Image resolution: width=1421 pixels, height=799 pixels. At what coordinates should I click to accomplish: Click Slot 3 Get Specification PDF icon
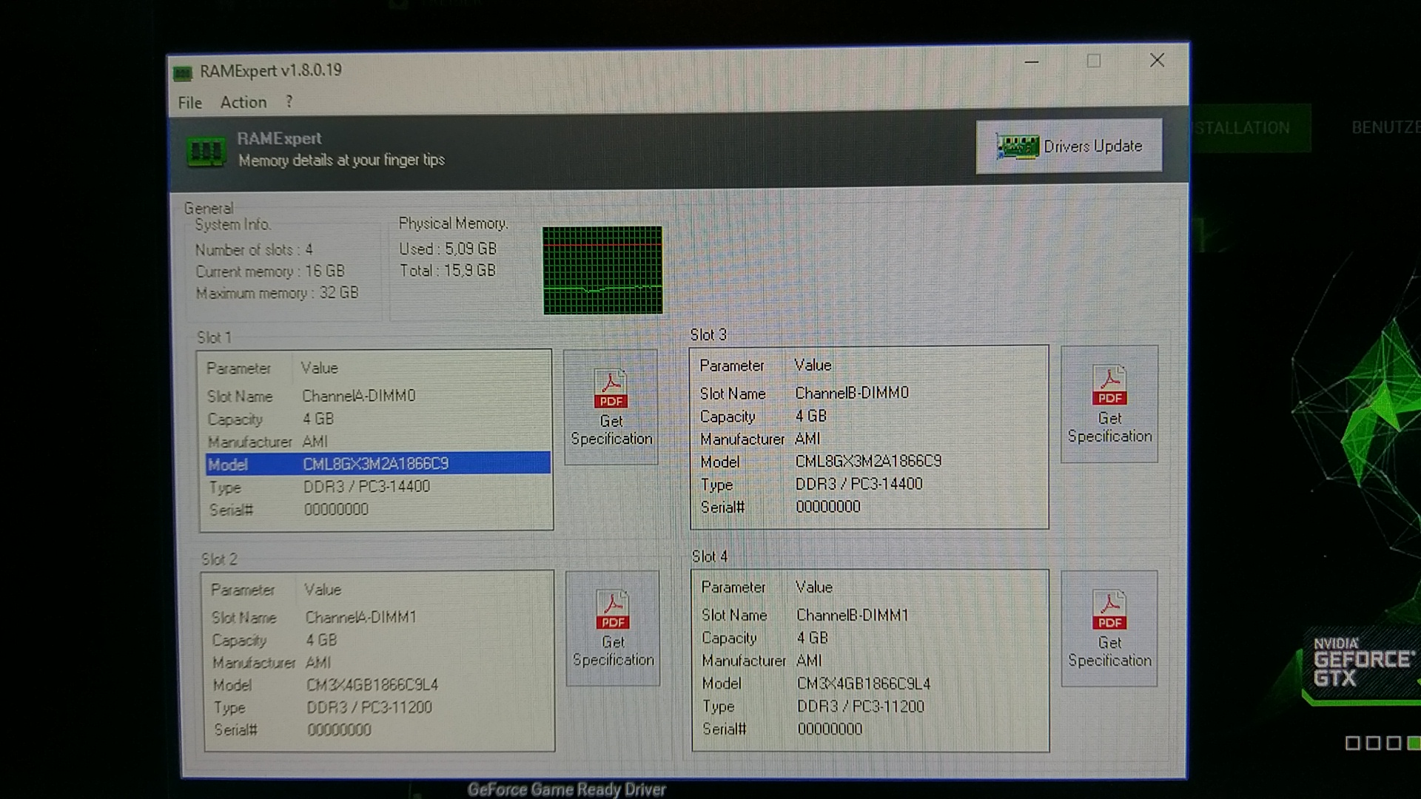click(x=1109, y=385)
